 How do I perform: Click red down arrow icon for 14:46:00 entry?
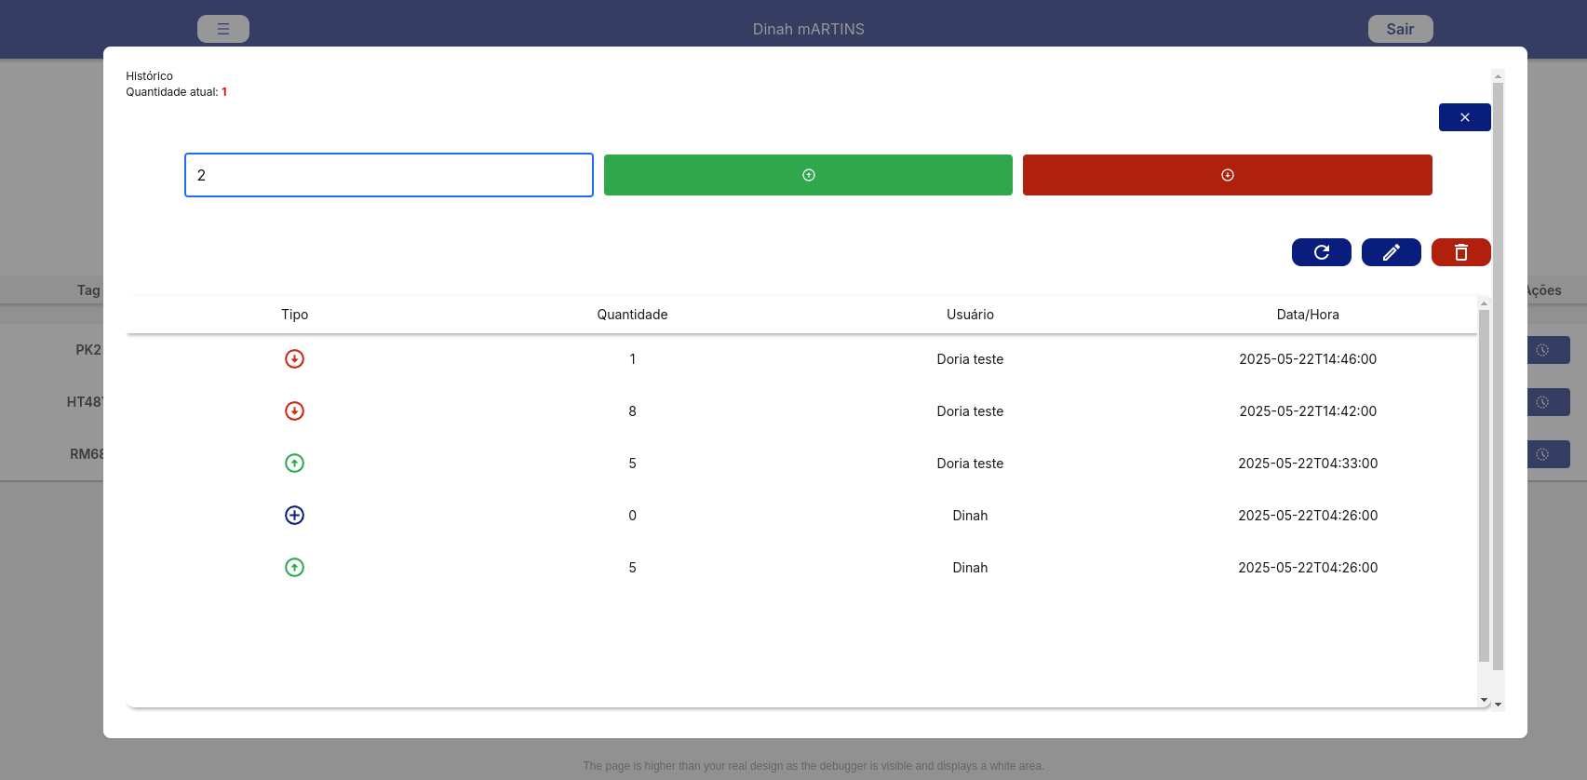click(x=294, y=359)
